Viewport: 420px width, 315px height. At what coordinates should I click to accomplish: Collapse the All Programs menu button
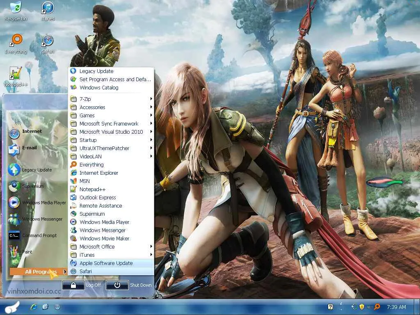38,272
